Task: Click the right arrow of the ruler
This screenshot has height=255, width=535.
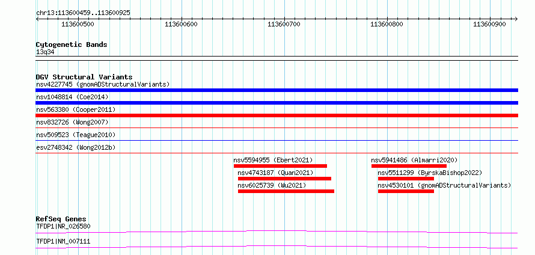Action: point(516,19)
